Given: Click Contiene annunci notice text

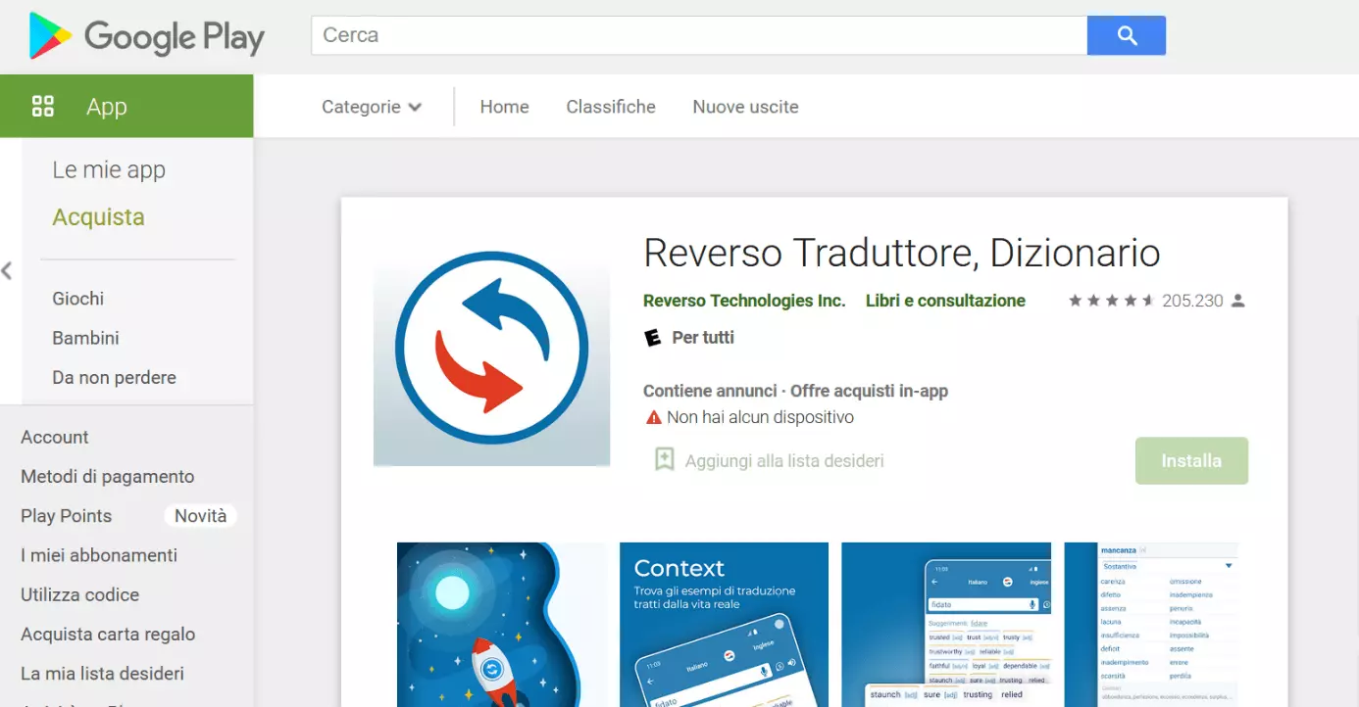Looking at the screenshot, I should [x=710, y=391].
